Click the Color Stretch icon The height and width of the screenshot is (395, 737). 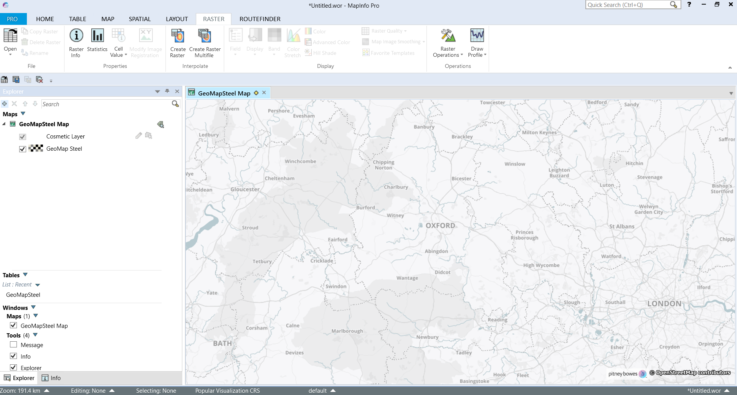(x=293, y=36)
